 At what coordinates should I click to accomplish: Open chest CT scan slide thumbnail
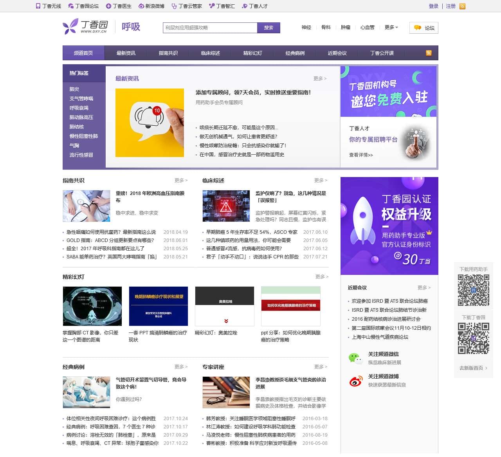tap(92, 306)
